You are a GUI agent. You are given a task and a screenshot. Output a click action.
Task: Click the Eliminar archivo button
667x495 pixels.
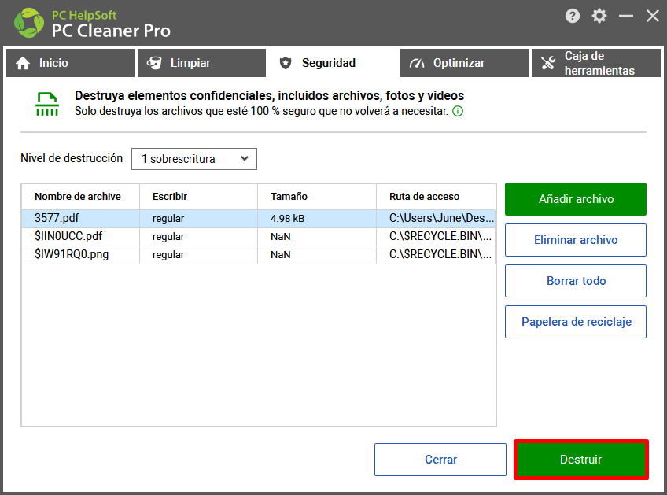(x=576, y=240)
